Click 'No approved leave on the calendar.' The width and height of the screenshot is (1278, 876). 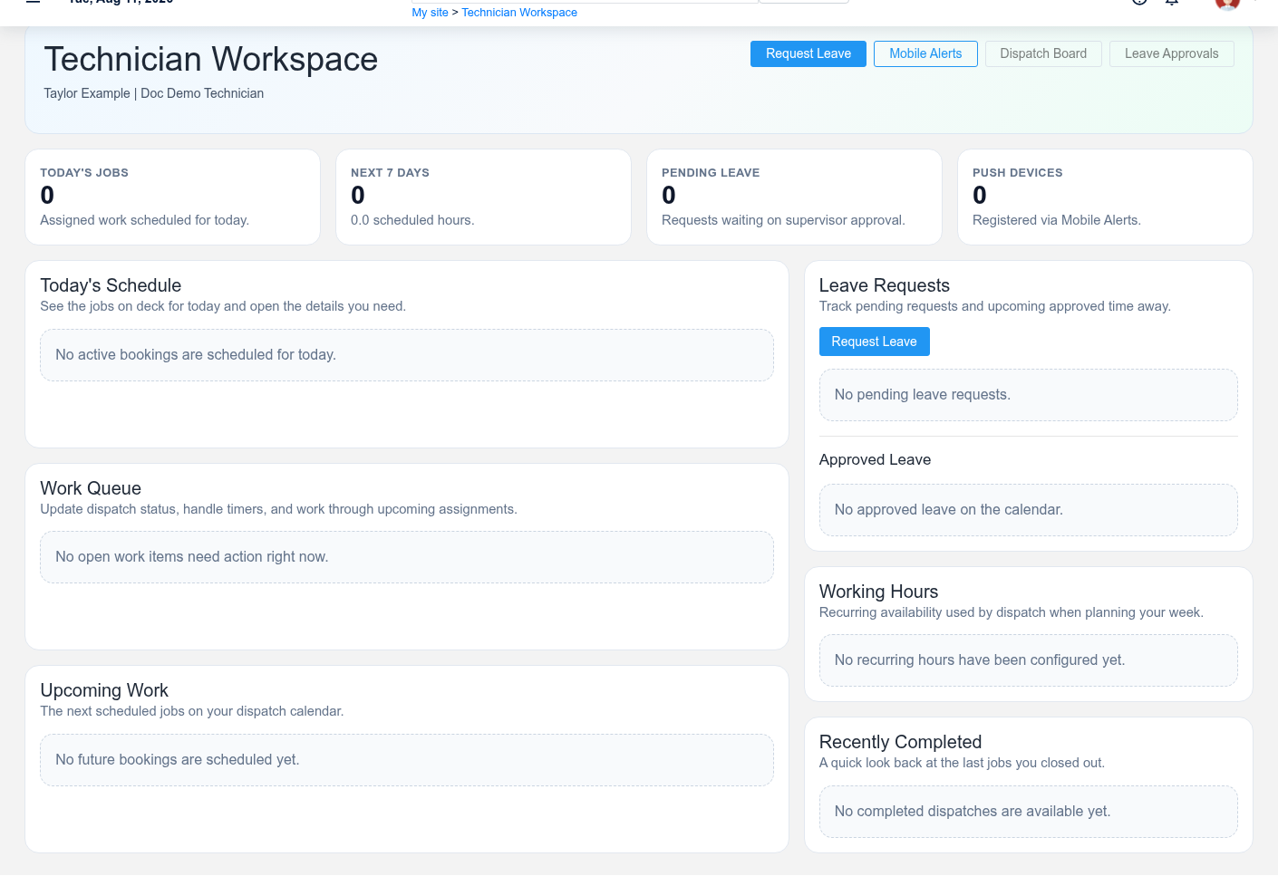949,510
